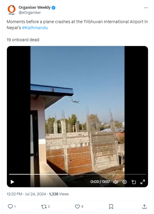
Task: Share the tweet via upload icon
Action: click(x=144, y=206)
